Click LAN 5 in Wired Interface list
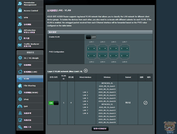Image resolution: width=177 pixels, height=134 pixels. 85,104
